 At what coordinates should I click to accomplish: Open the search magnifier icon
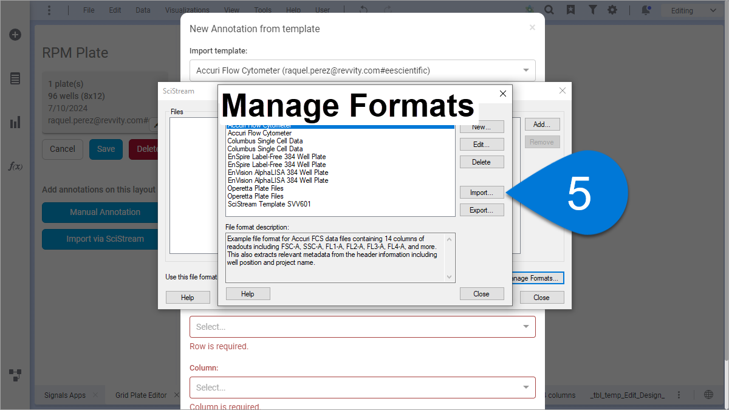[x=549, y=10]
